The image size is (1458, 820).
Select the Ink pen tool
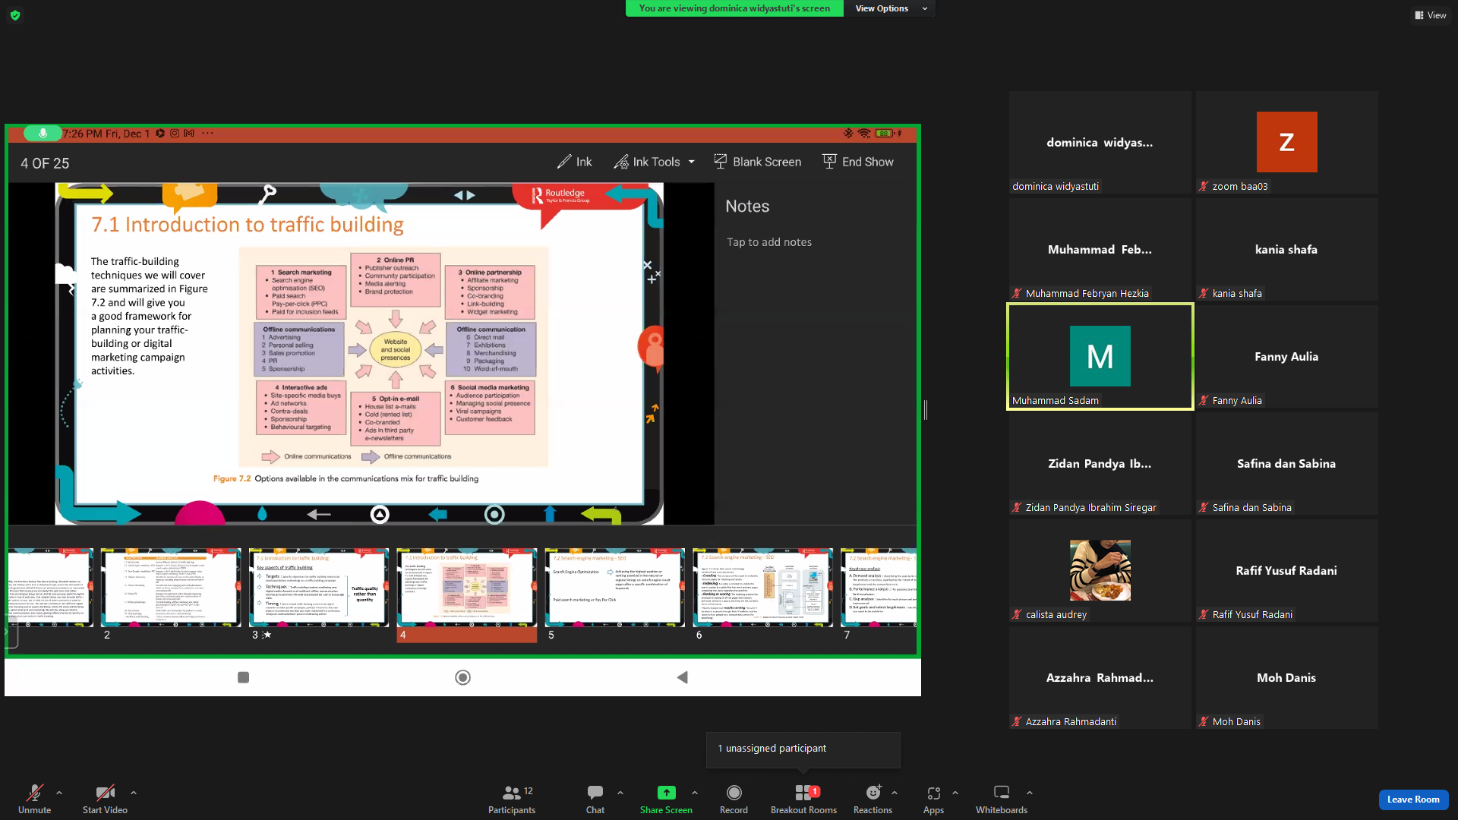[574, 162]
